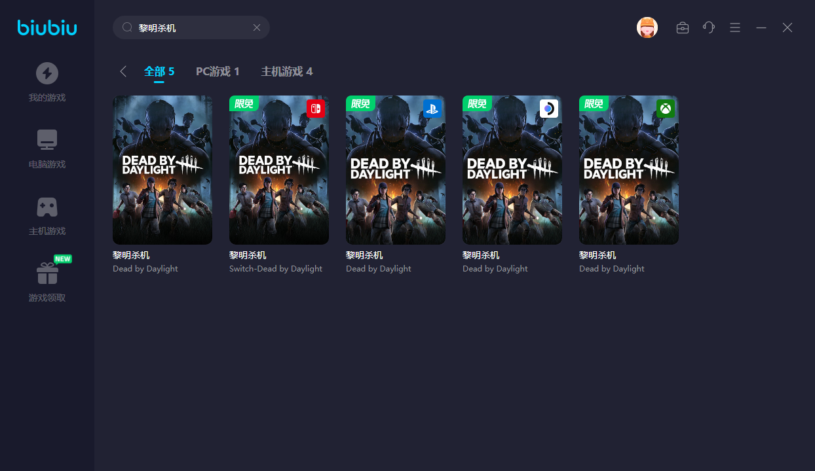Open customer support headset icon
Image resolution: width=815 pixels, height=471 pixels.
click(x=709, y=27)
